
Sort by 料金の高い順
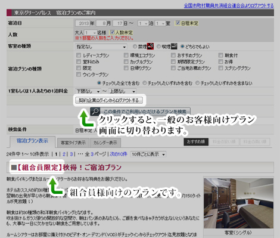pyautogui.click(x=255, y=141)
